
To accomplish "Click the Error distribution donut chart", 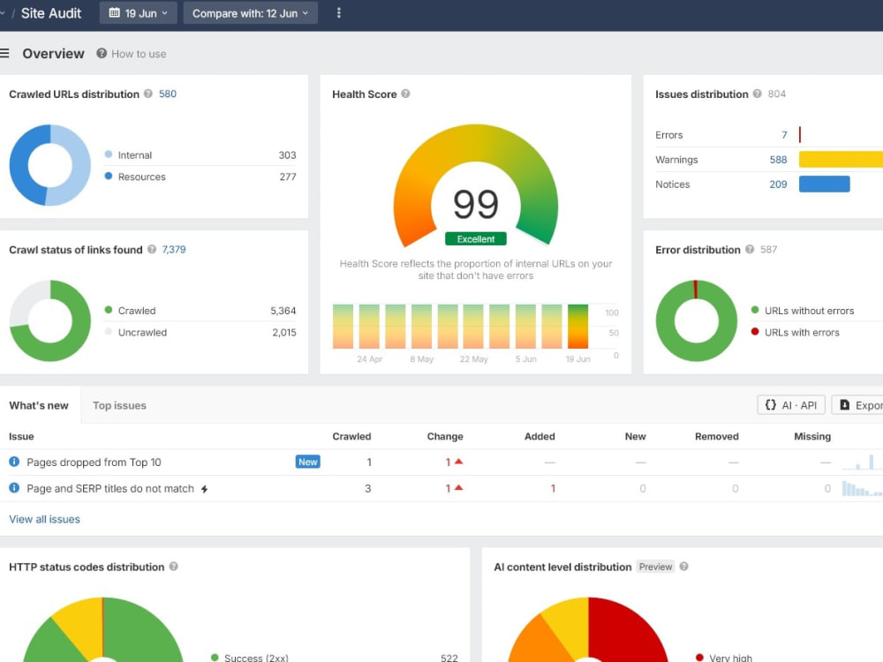I will pos(697,321).
